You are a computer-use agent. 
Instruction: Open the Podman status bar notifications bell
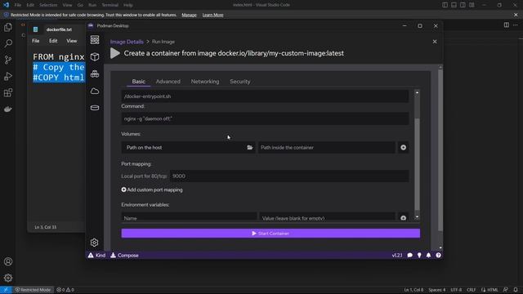[x=428, y=256]
